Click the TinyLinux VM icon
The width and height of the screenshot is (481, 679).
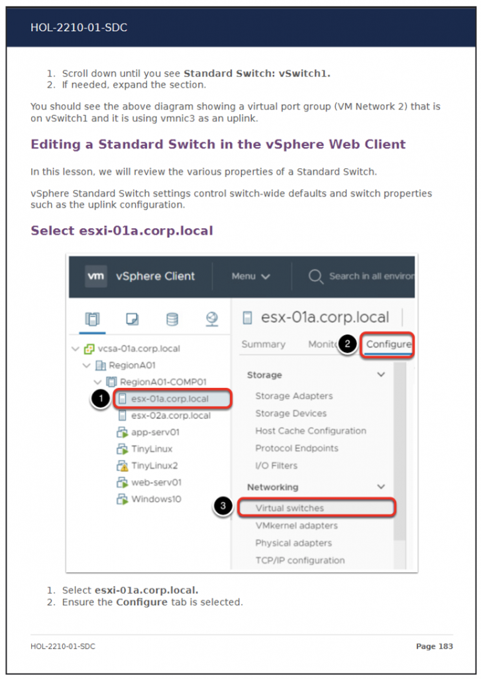pyautogui.click(x=123, y=449)
